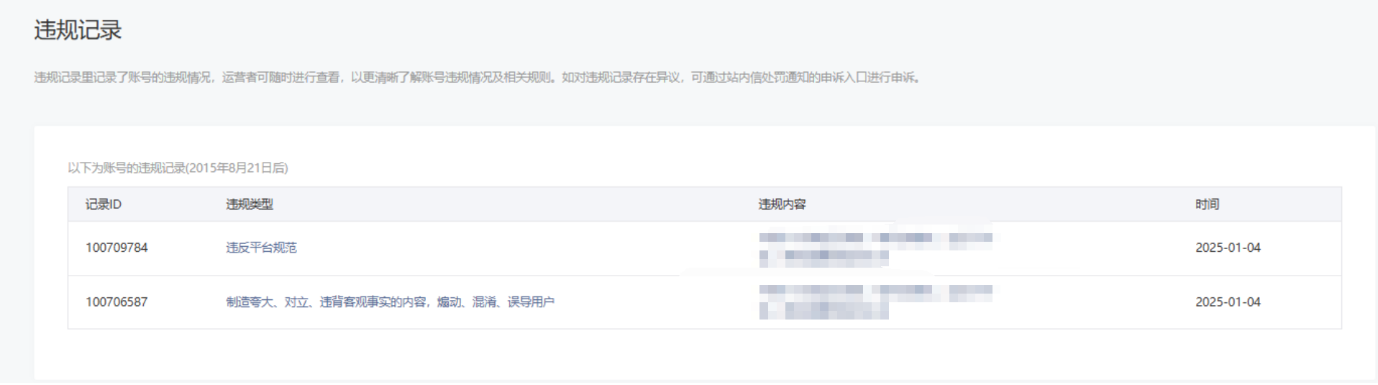Click the 违规记录 page title
Viewport: 1378px width, 385px height.
coord(78,30)
